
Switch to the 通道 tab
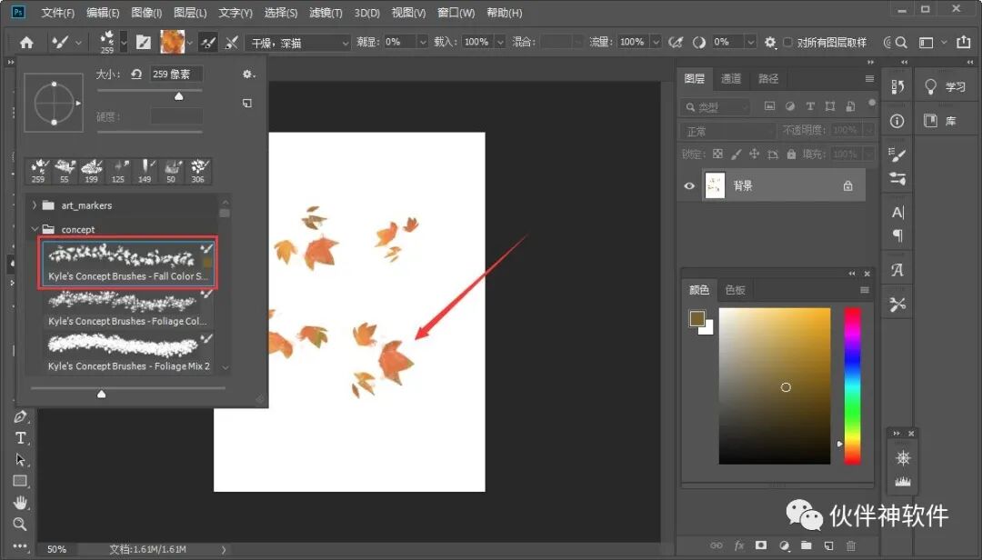pos(731,78)
